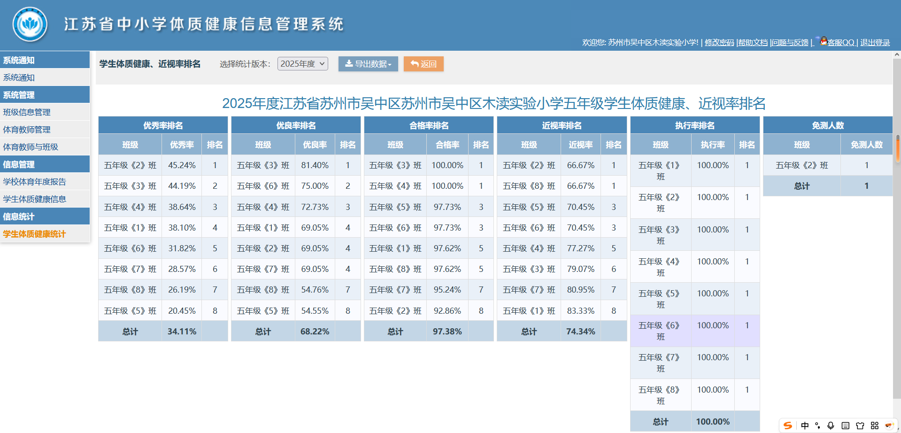Image resolution: width=901 pixels, height=433 pixels.
Task: Click the Sogou AI assistant avatar icon
Action: coord(889,425)
